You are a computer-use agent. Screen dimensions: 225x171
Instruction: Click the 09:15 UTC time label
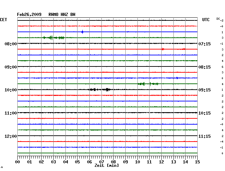(x=205, y=90)
